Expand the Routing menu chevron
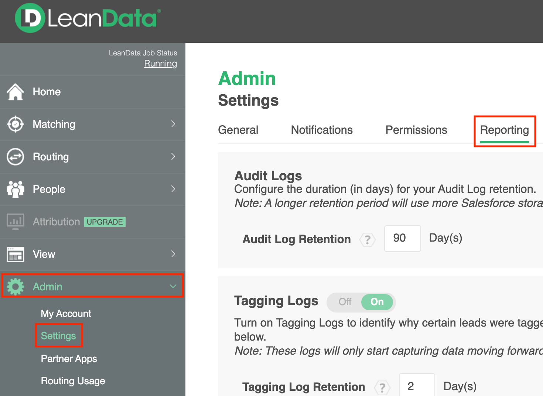The width and height of the screenshot is (543, 396). [x=173, y=157]
